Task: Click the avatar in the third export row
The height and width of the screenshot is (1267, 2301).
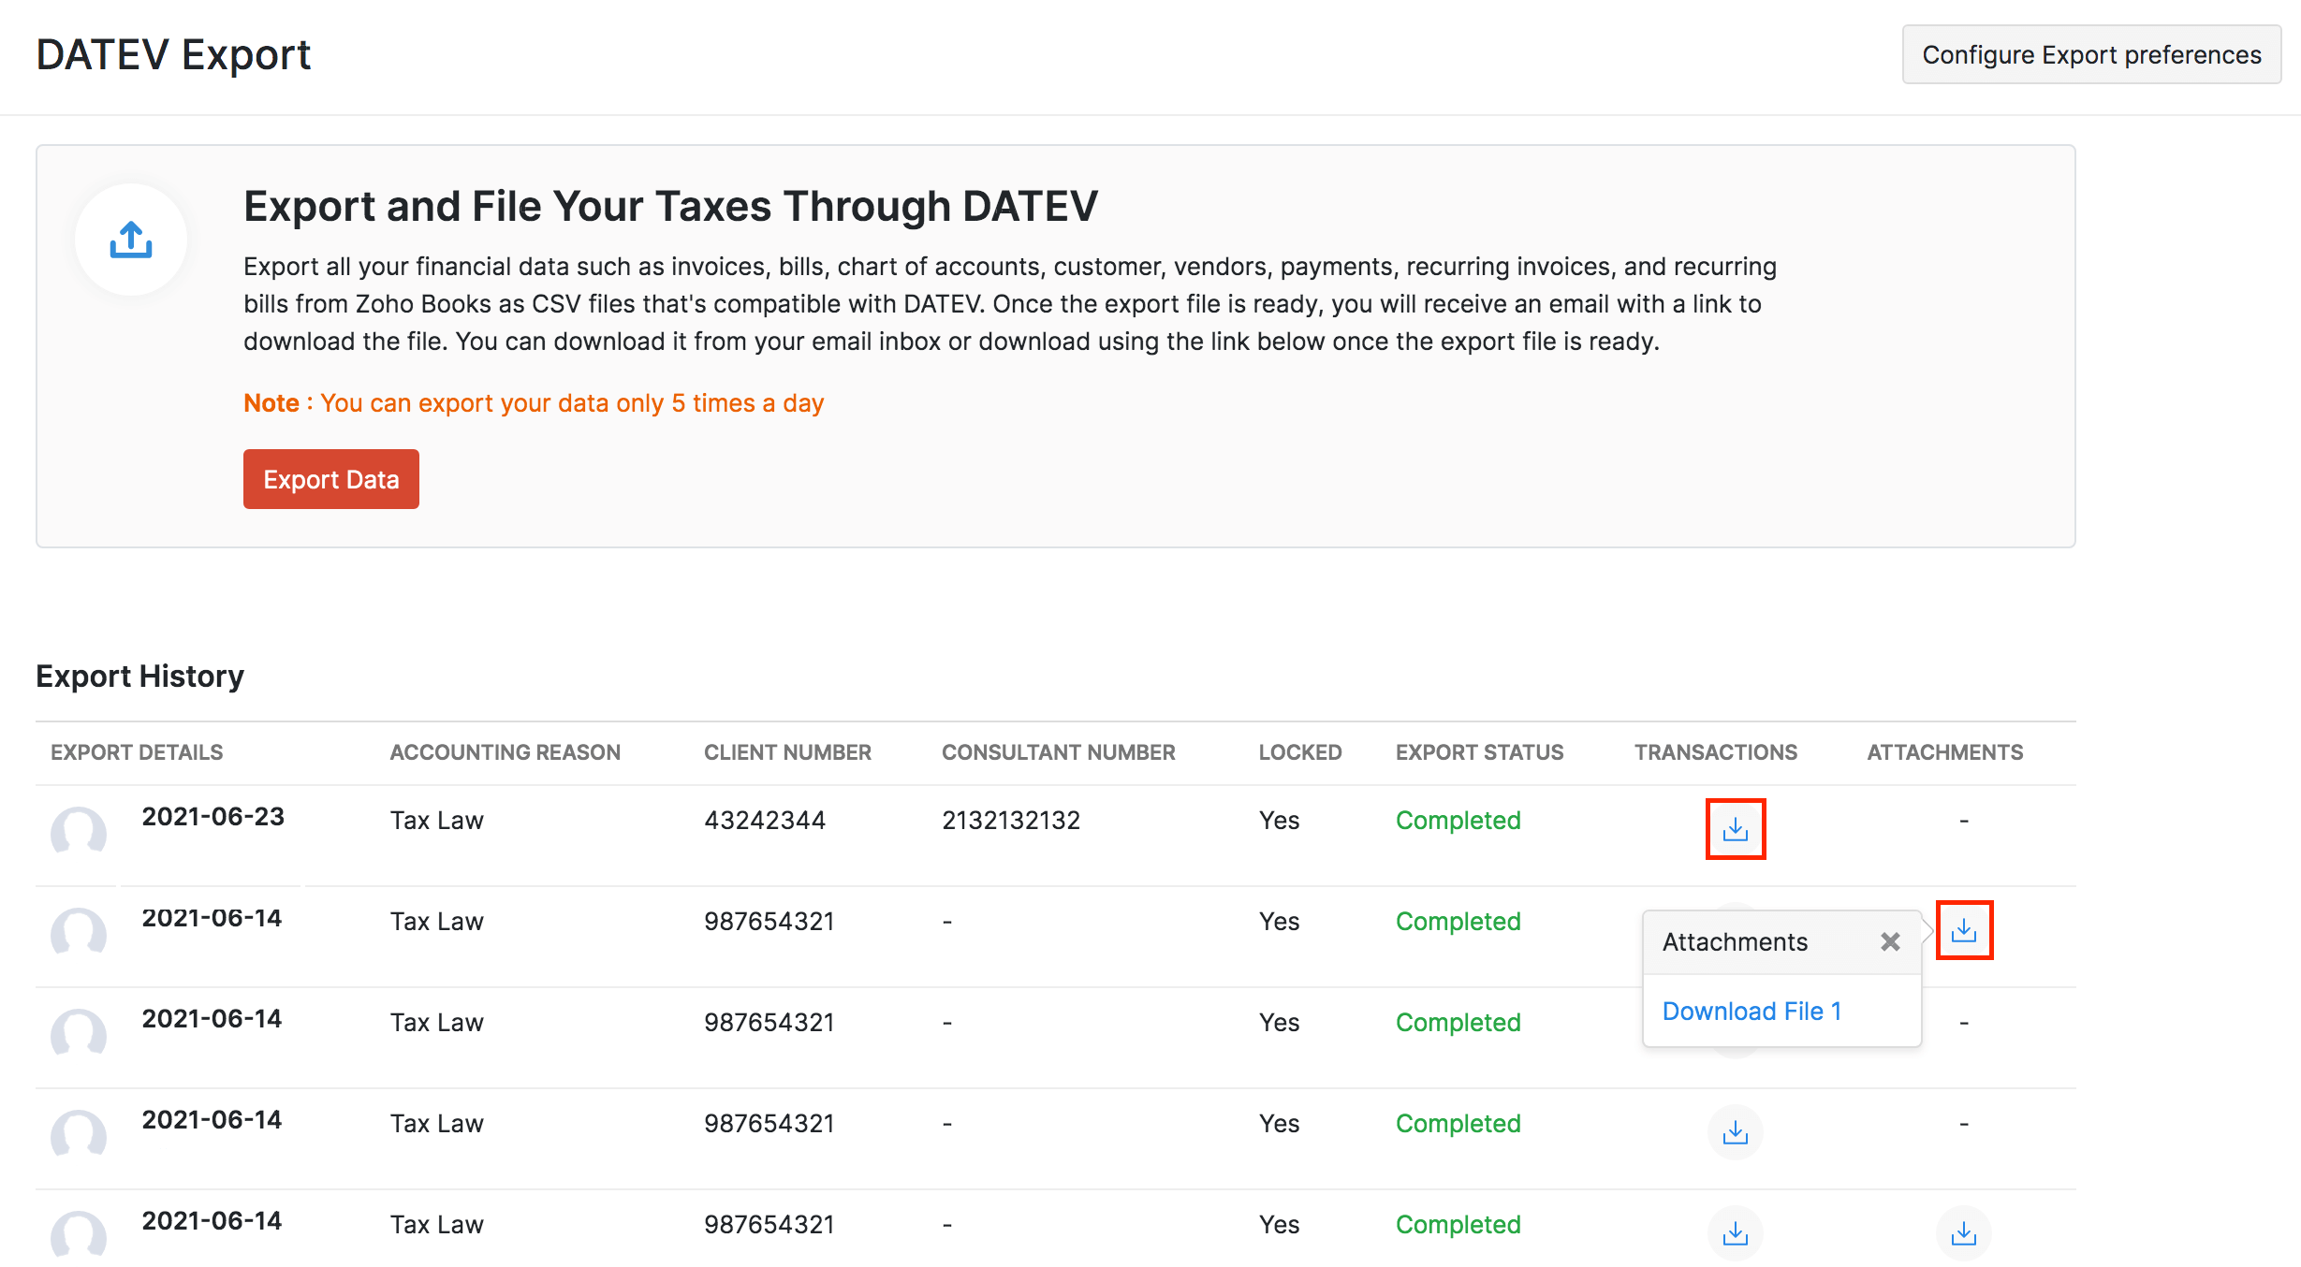Action: tap(79, 1033)
